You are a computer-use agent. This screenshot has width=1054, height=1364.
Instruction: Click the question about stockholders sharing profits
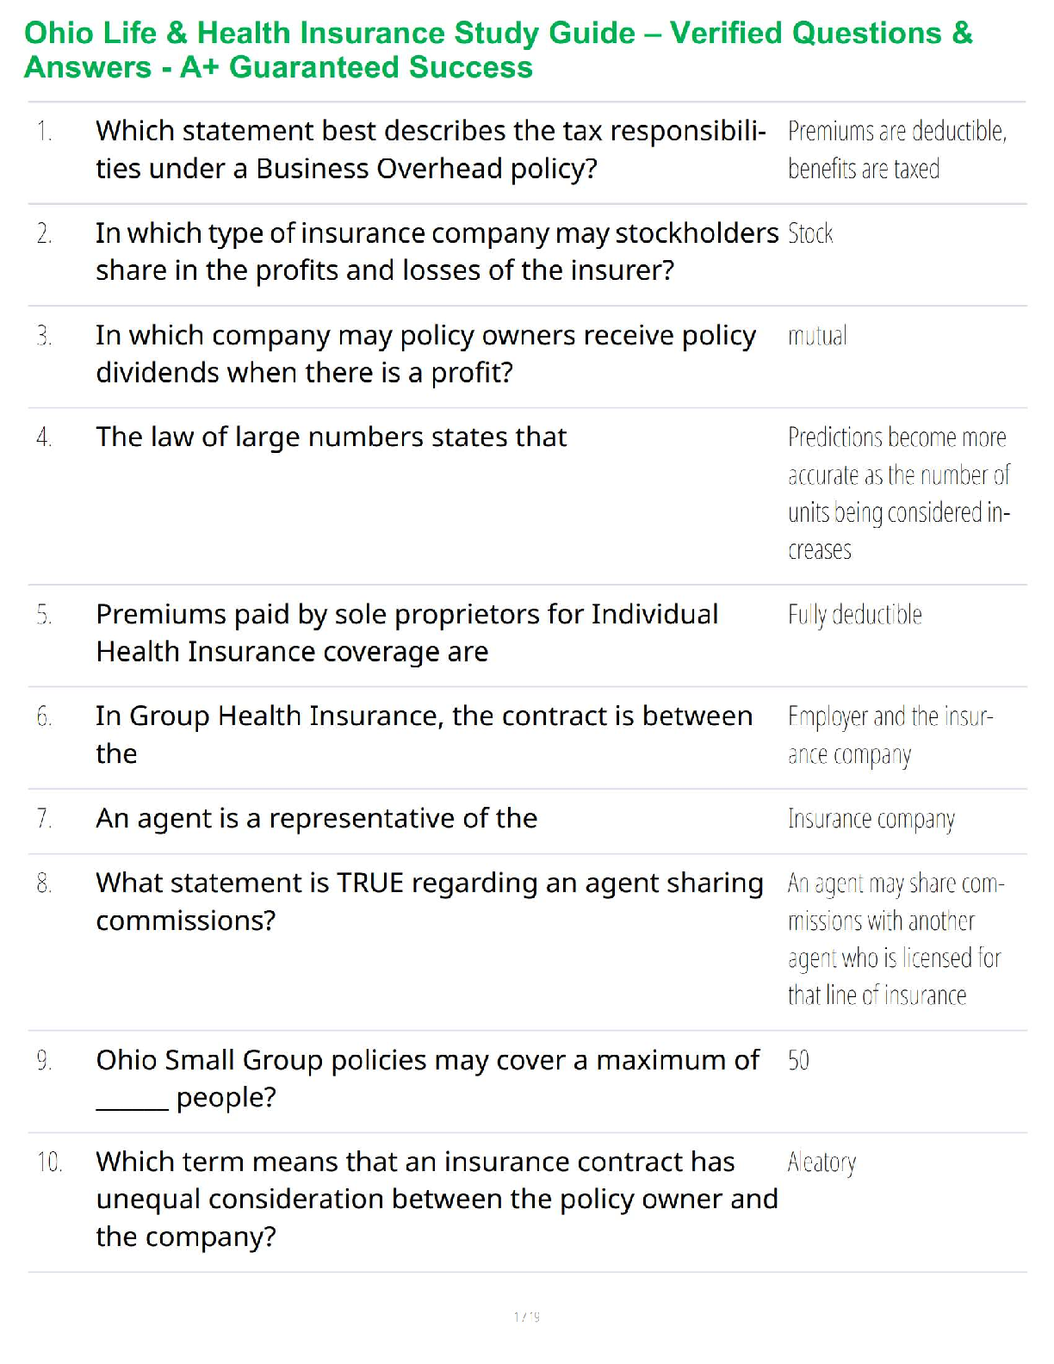[436, 251]
